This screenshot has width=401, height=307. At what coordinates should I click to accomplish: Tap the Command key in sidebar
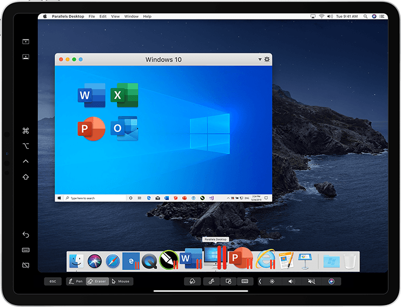(25, 131)
